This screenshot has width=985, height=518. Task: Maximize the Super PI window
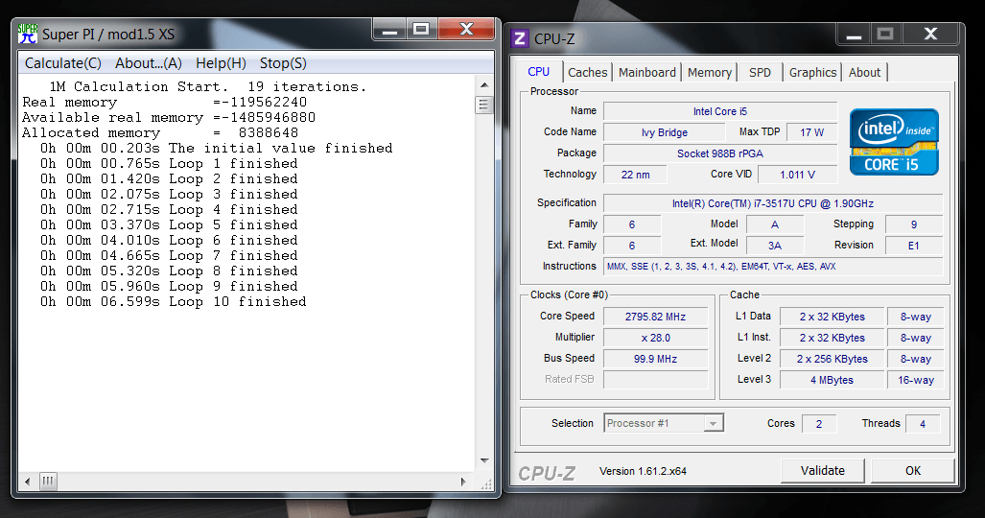coord(421,29)
